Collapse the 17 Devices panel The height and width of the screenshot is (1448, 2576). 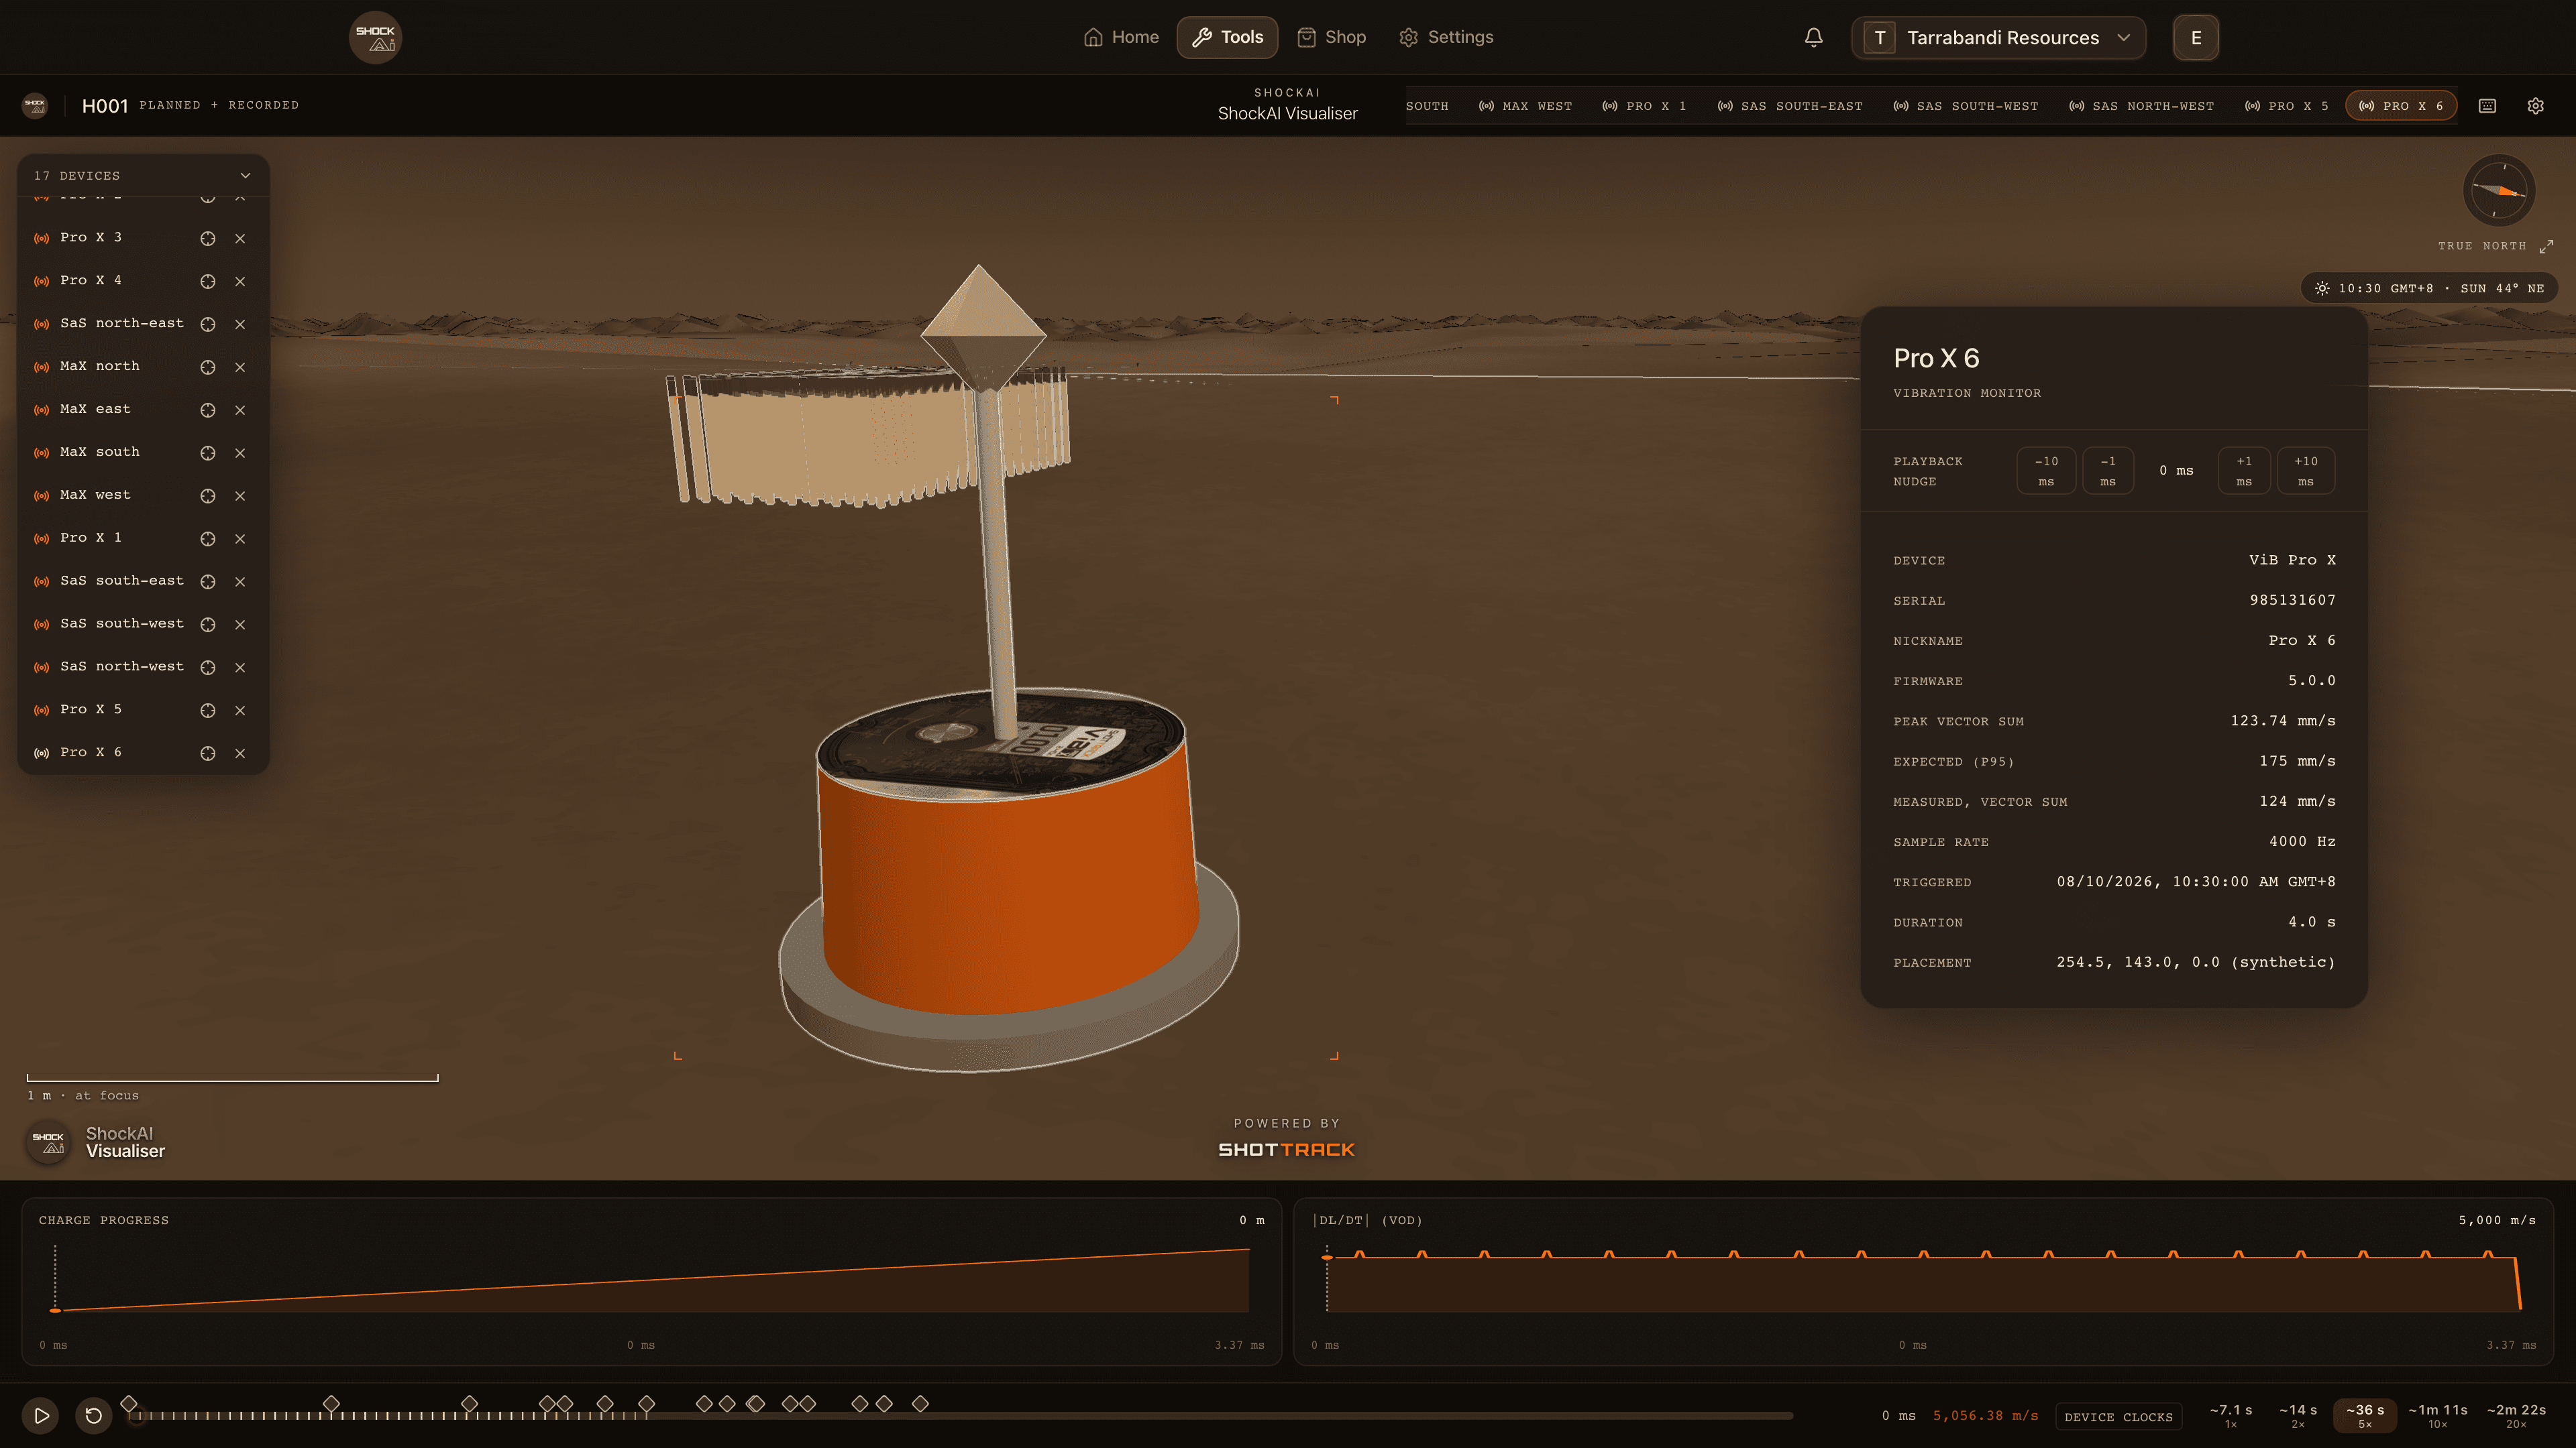click(x=245, y=176)
